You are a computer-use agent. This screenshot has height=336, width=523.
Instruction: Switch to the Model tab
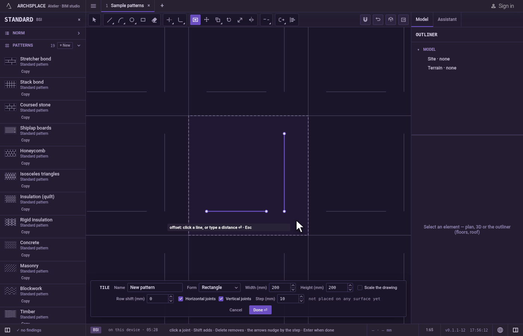pos(422,19)
